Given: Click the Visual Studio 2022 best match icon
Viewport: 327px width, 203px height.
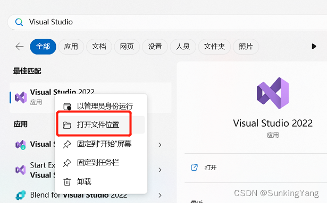Looking at the screenshot, I should [21, 98].
